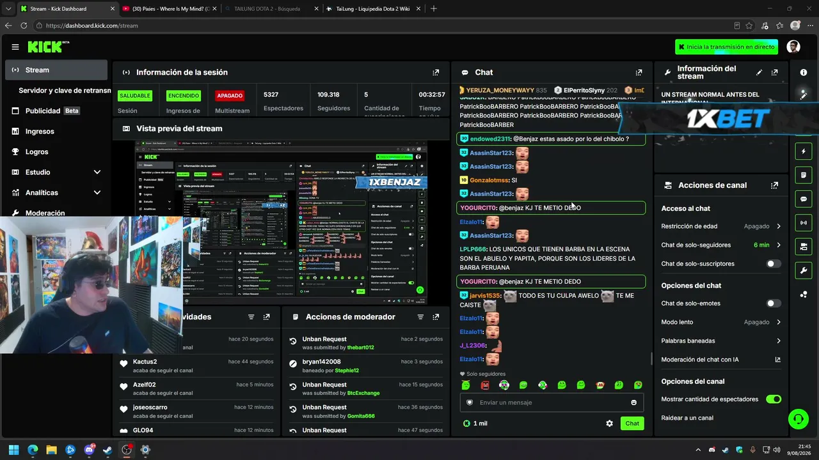The width and height of the screenshot is (819, 460).
Task: Click Inicia la transmisión en directo button
Action: (x=726, y=47)
